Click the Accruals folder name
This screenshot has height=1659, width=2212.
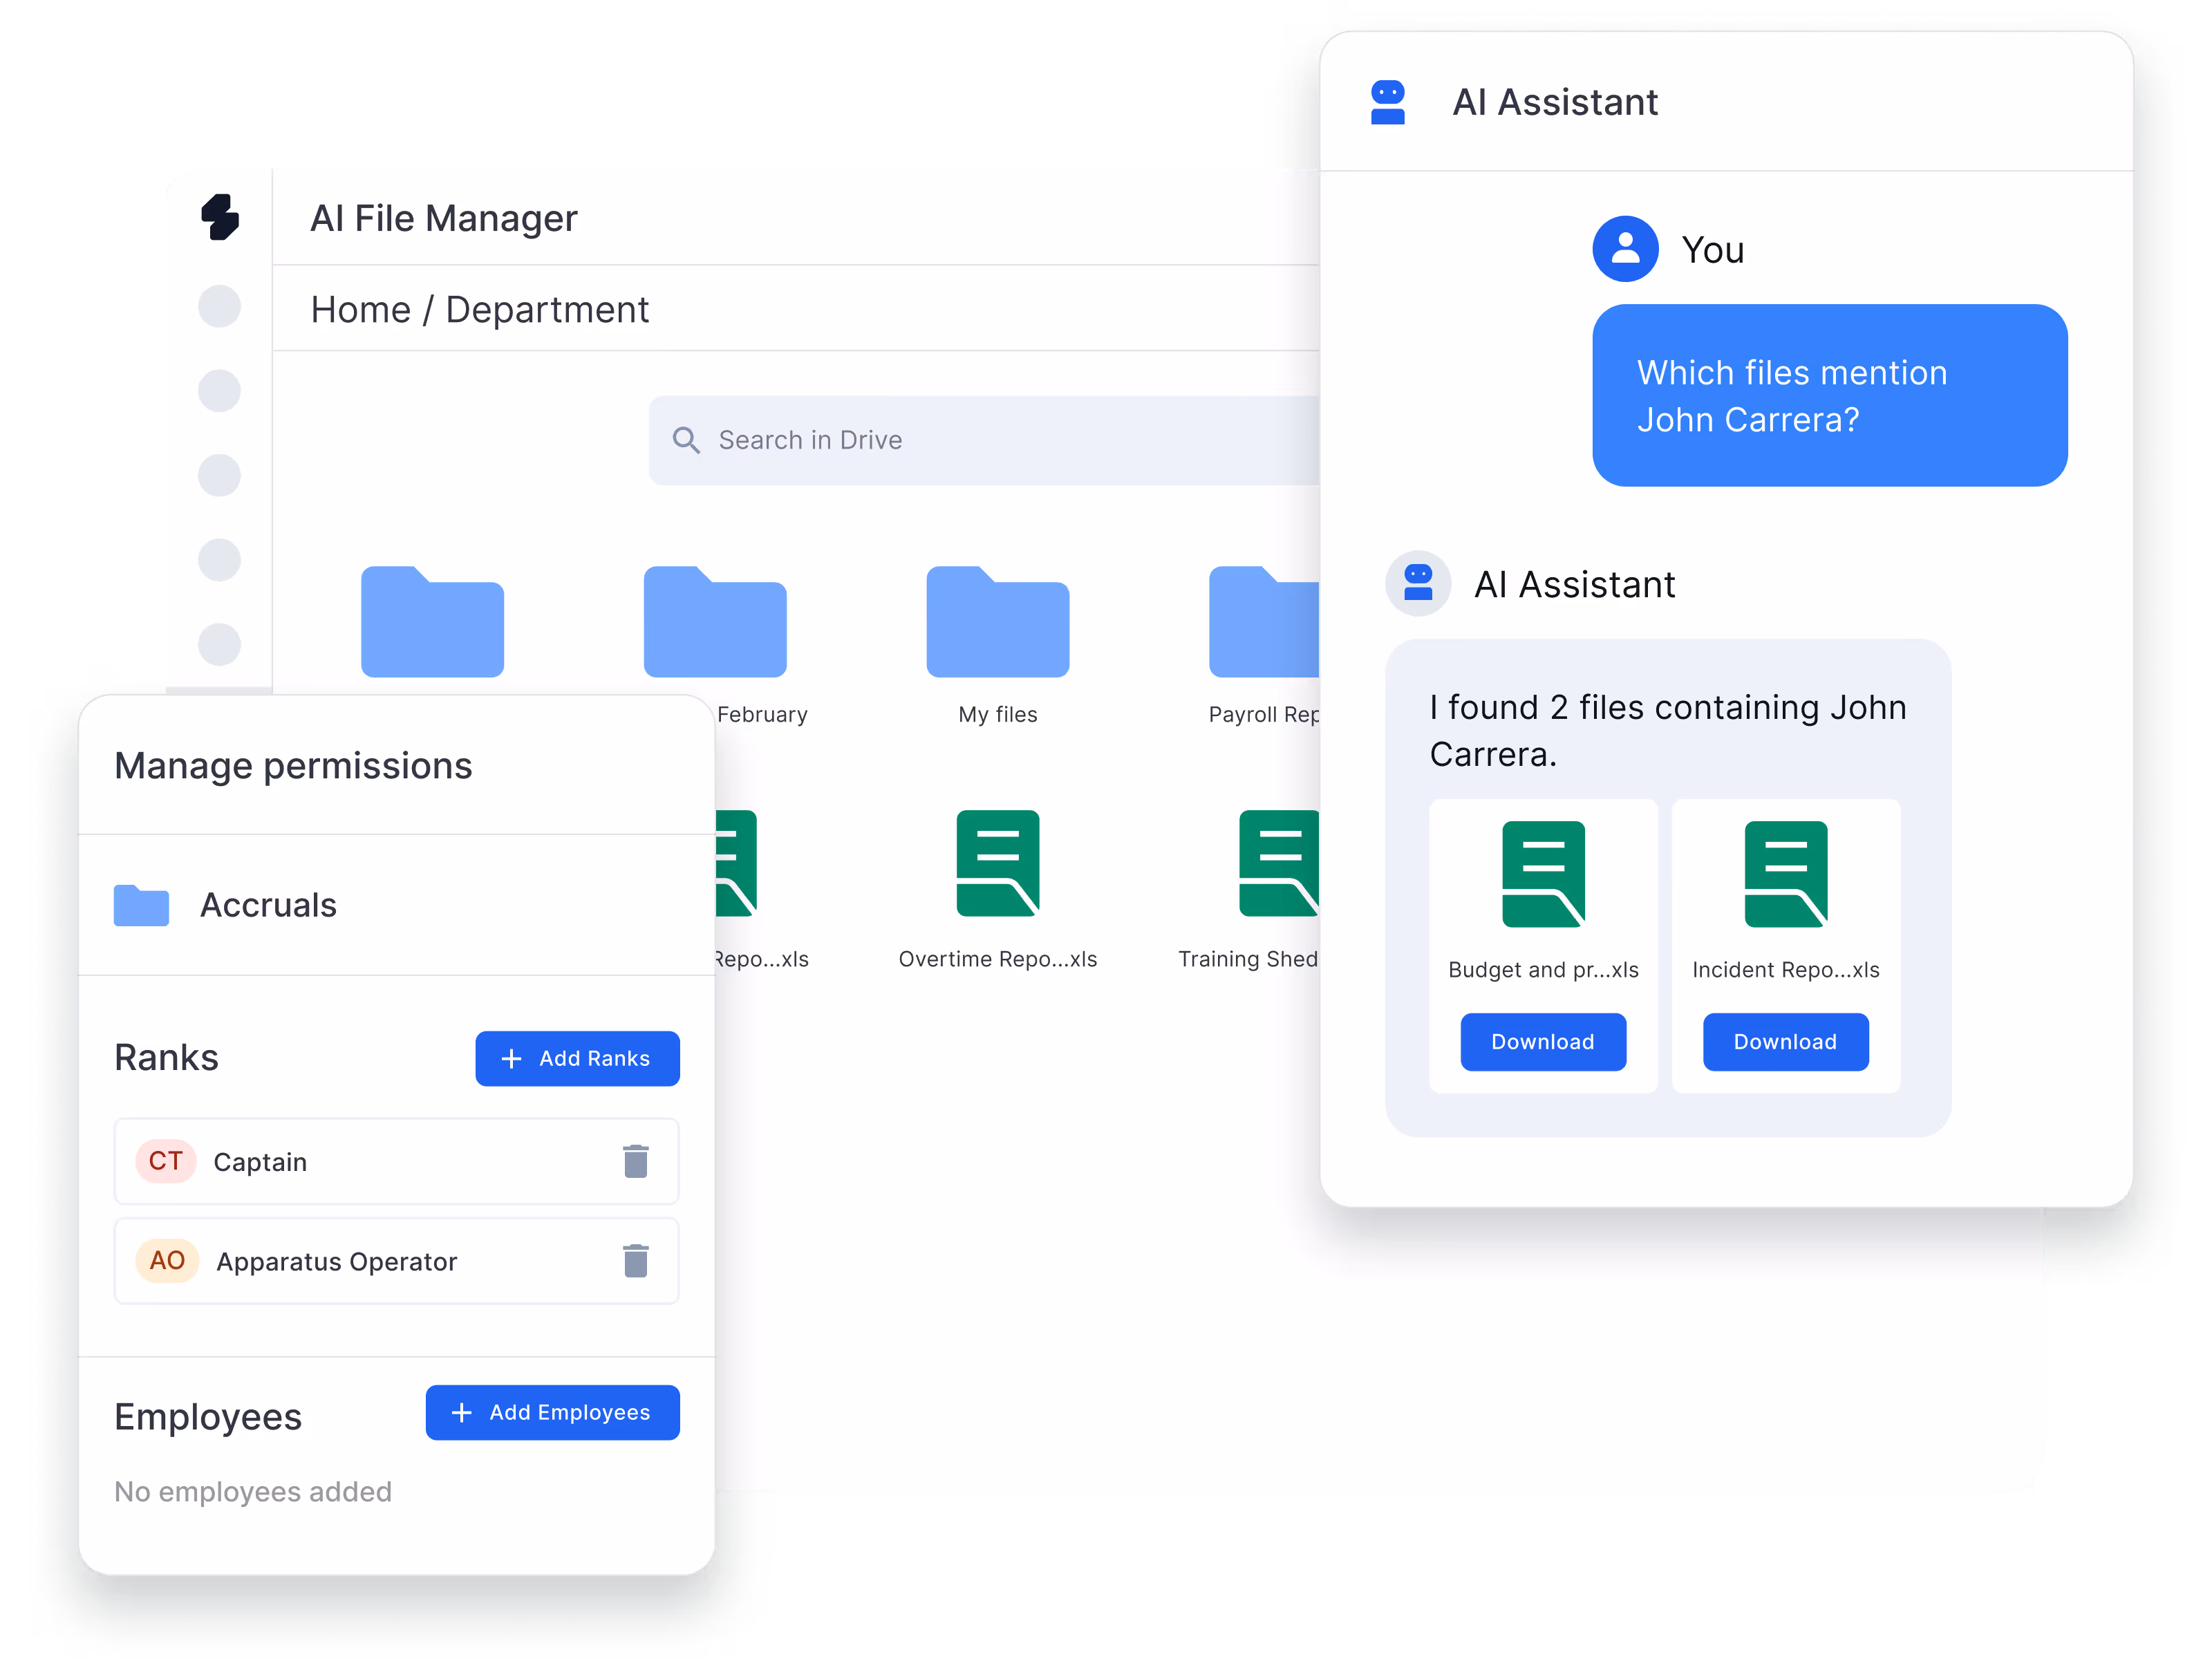pos(268,905)
